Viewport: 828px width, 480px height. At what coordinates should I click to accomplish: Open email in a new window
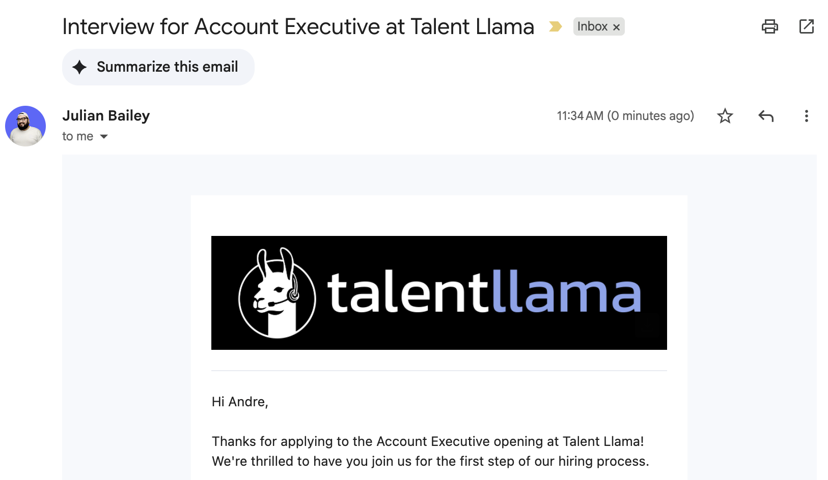[807, 26]
